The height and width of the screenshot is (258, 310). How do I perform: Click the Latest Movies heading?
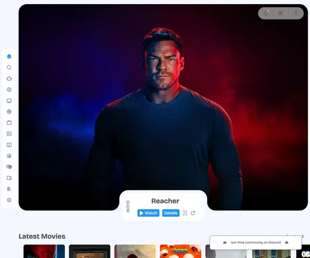(42, 236)
